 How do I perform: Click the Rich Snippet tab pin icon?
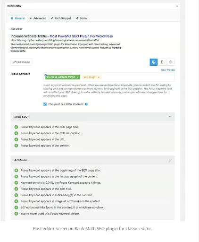coord(52,18)
